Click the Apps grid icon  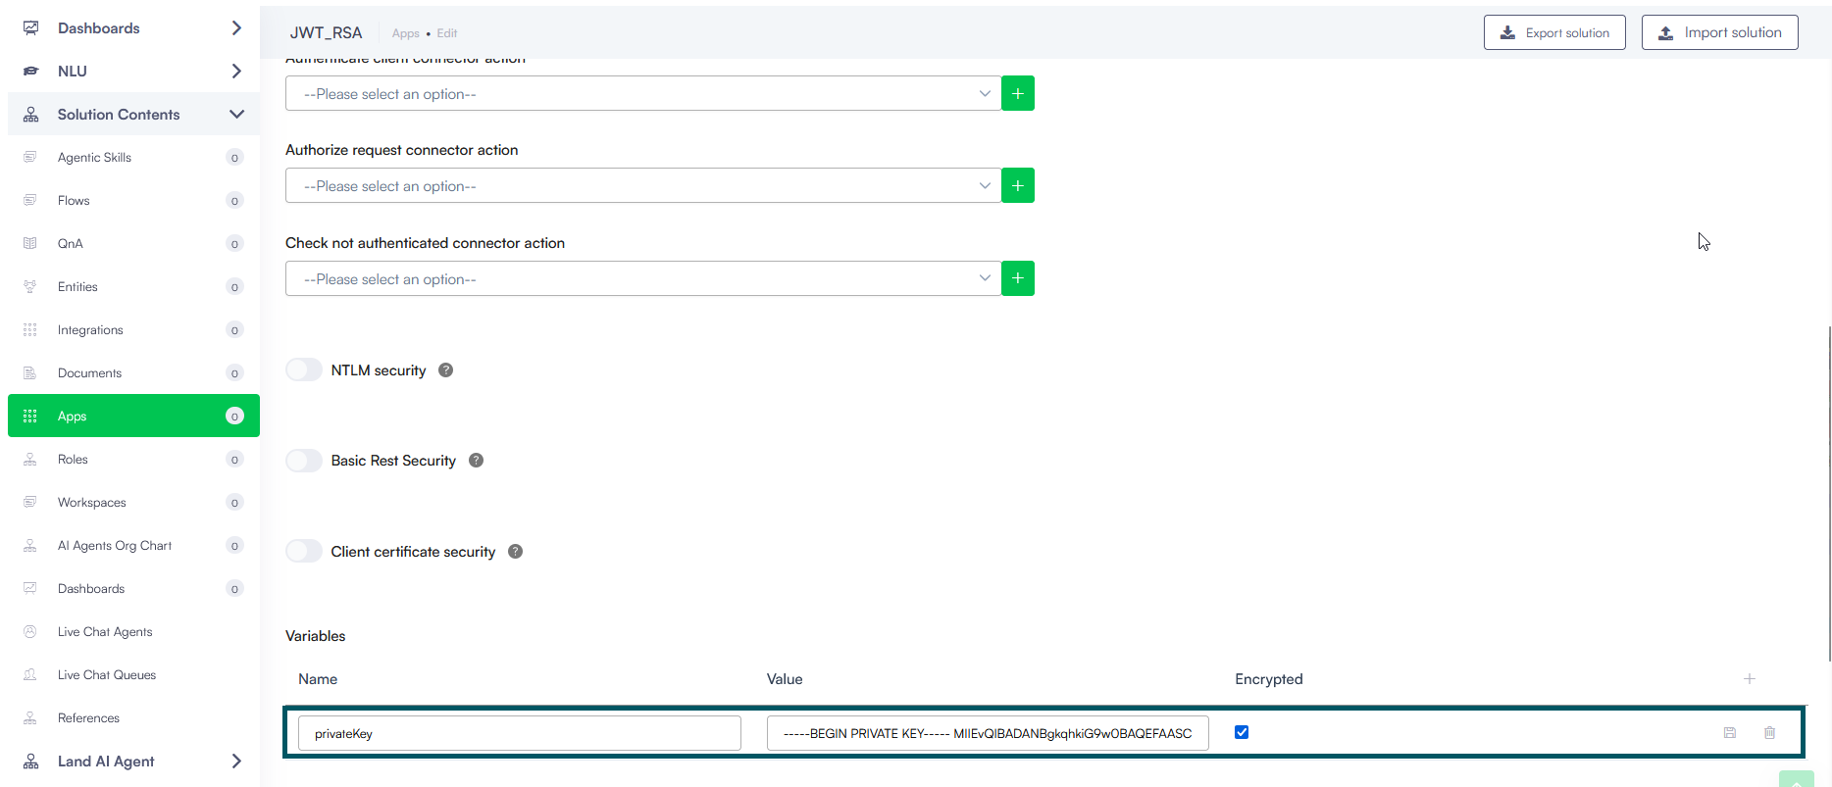point(30,416)
